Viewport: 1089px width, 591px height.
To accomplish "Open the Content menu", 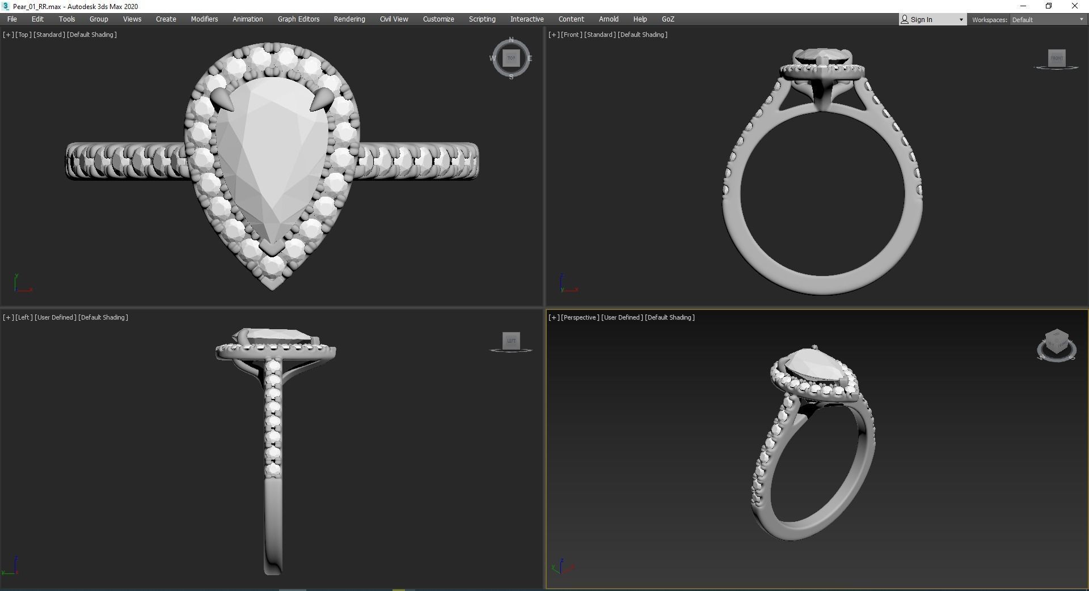I will tap(571, 19).
